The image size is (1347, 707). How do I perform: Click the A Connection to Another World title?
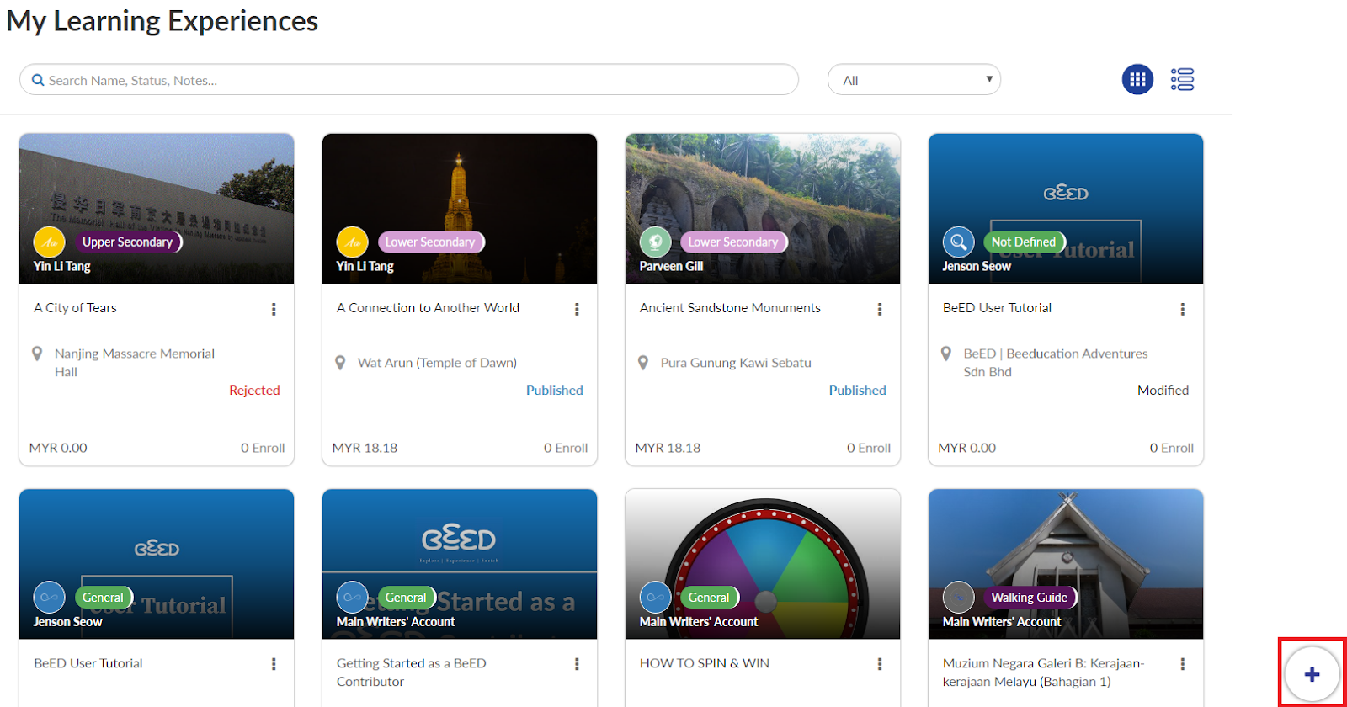point(428,308)
